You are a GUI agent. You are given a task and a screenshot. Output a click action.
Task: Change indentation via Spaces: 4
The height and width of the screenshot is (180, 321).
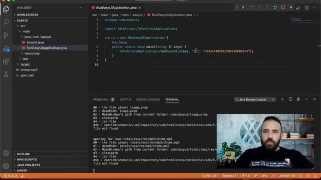click(229, 175)
